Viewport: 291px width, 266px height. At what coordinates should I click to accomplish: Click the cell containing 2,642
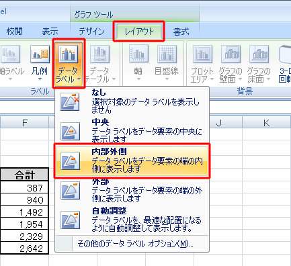click(x=24, y=248)
